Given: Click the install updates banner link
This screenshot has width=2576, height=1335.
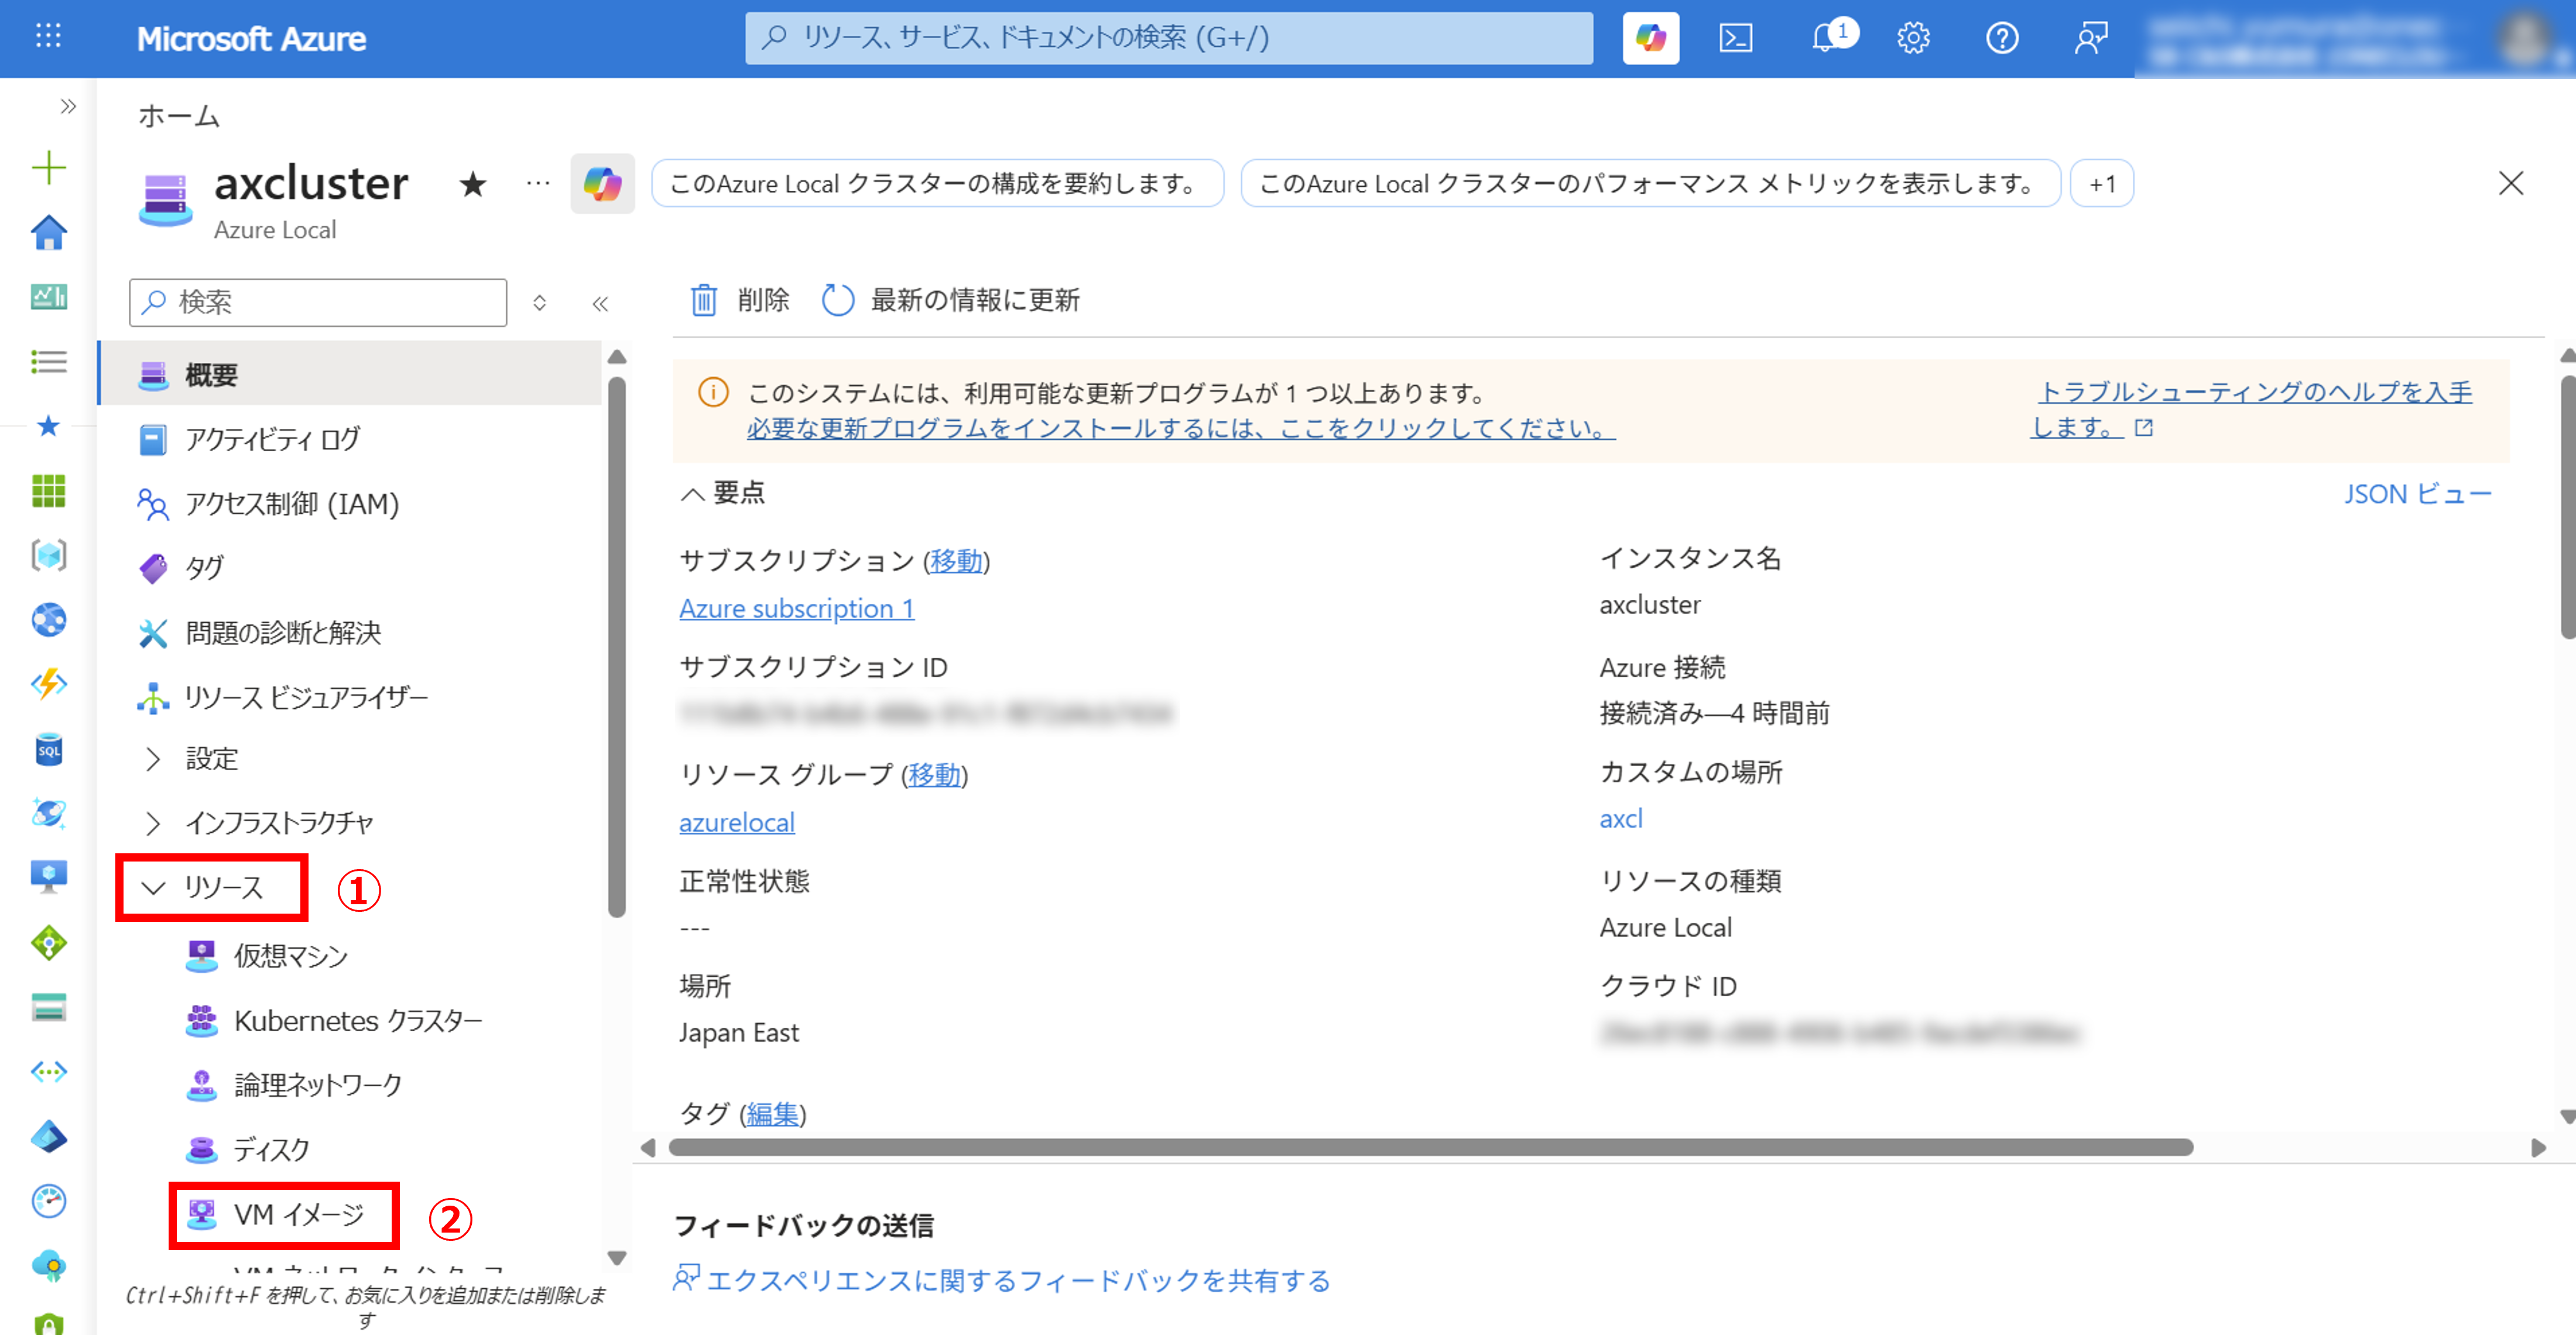Looking at the screenshot, I should pos(1180,428).
